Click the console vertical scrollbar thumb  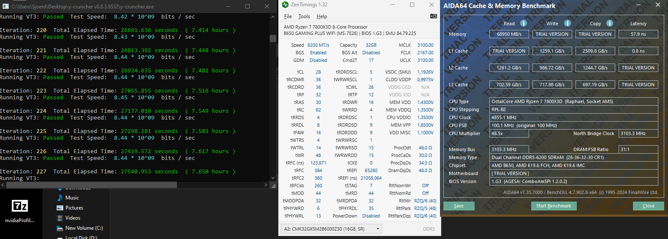pos(273,38)
